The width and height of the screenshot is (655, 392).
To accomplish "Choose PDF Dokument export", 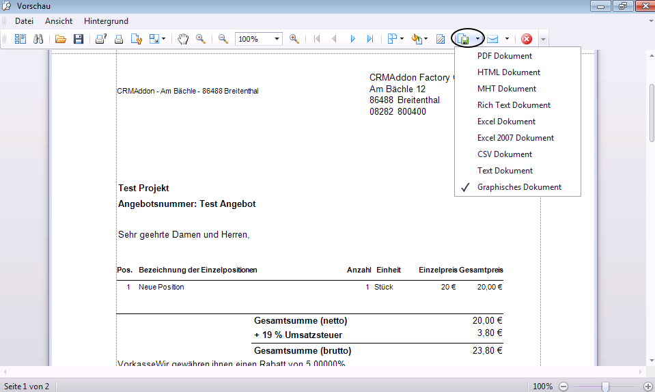I will coord(518,56).
